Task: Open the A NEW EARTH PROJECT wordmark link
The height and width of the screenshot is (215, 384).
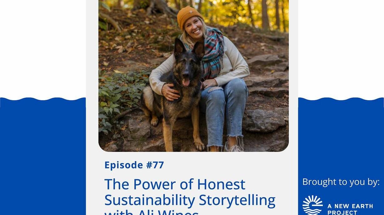Action: [x=350, y=209]
